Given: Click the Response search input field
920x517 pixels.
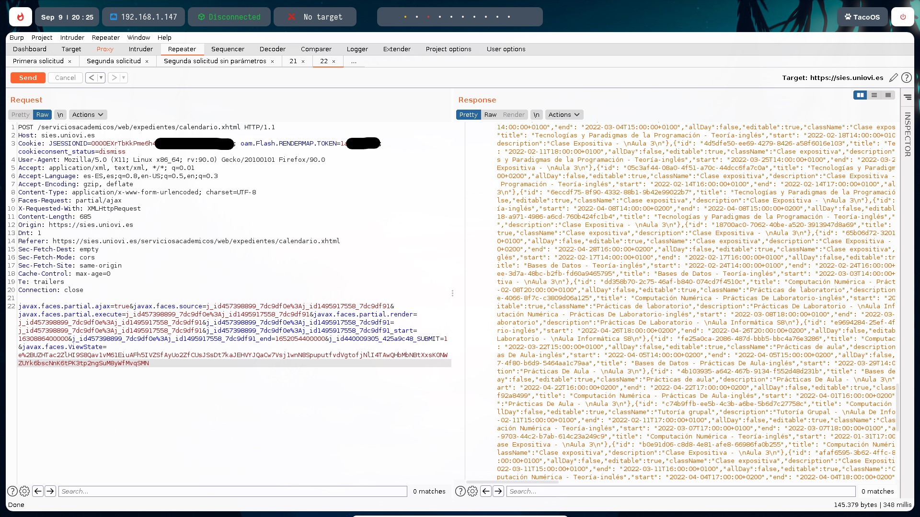Looking at the screenshot, I should coord(680,491).
